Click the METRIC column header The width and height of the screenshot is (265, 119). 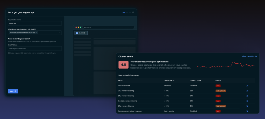pyautogui.click(x=120, y=81)
